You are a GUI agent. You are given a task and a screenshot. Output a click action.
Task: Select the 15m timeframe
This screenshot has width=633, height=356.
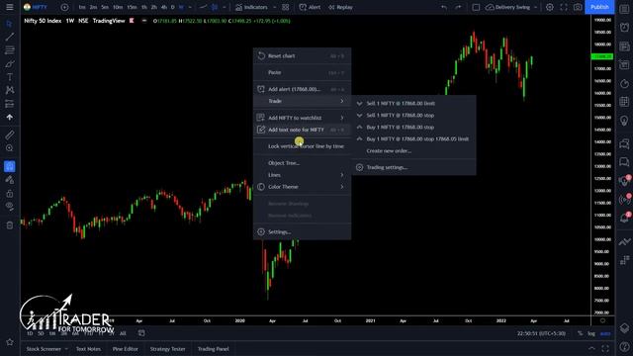[132, 7]
